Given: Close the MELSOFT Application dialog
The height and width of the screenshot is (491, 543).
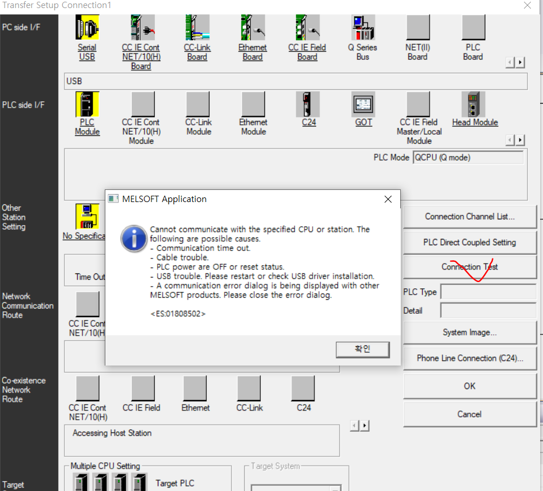Looking at the screenshot, I should (x=388, y=199).
